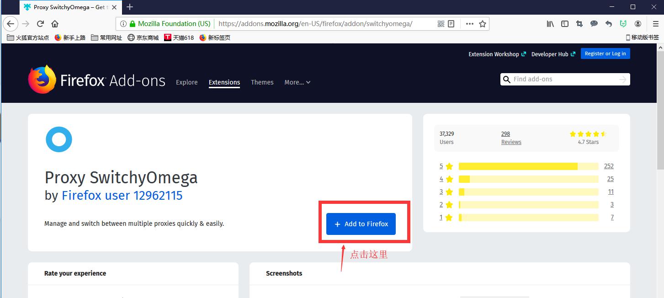664x298 pixels.
Task: Open the Library toolbar button
Action: [550, 24]
